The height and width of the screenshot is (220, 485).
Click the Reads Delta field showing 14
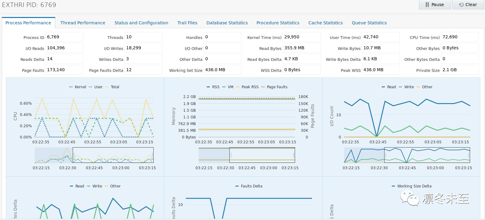[64, 59]
